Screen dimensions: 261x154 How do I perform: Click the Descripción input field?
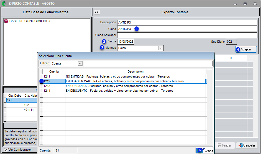click(187, 22)
